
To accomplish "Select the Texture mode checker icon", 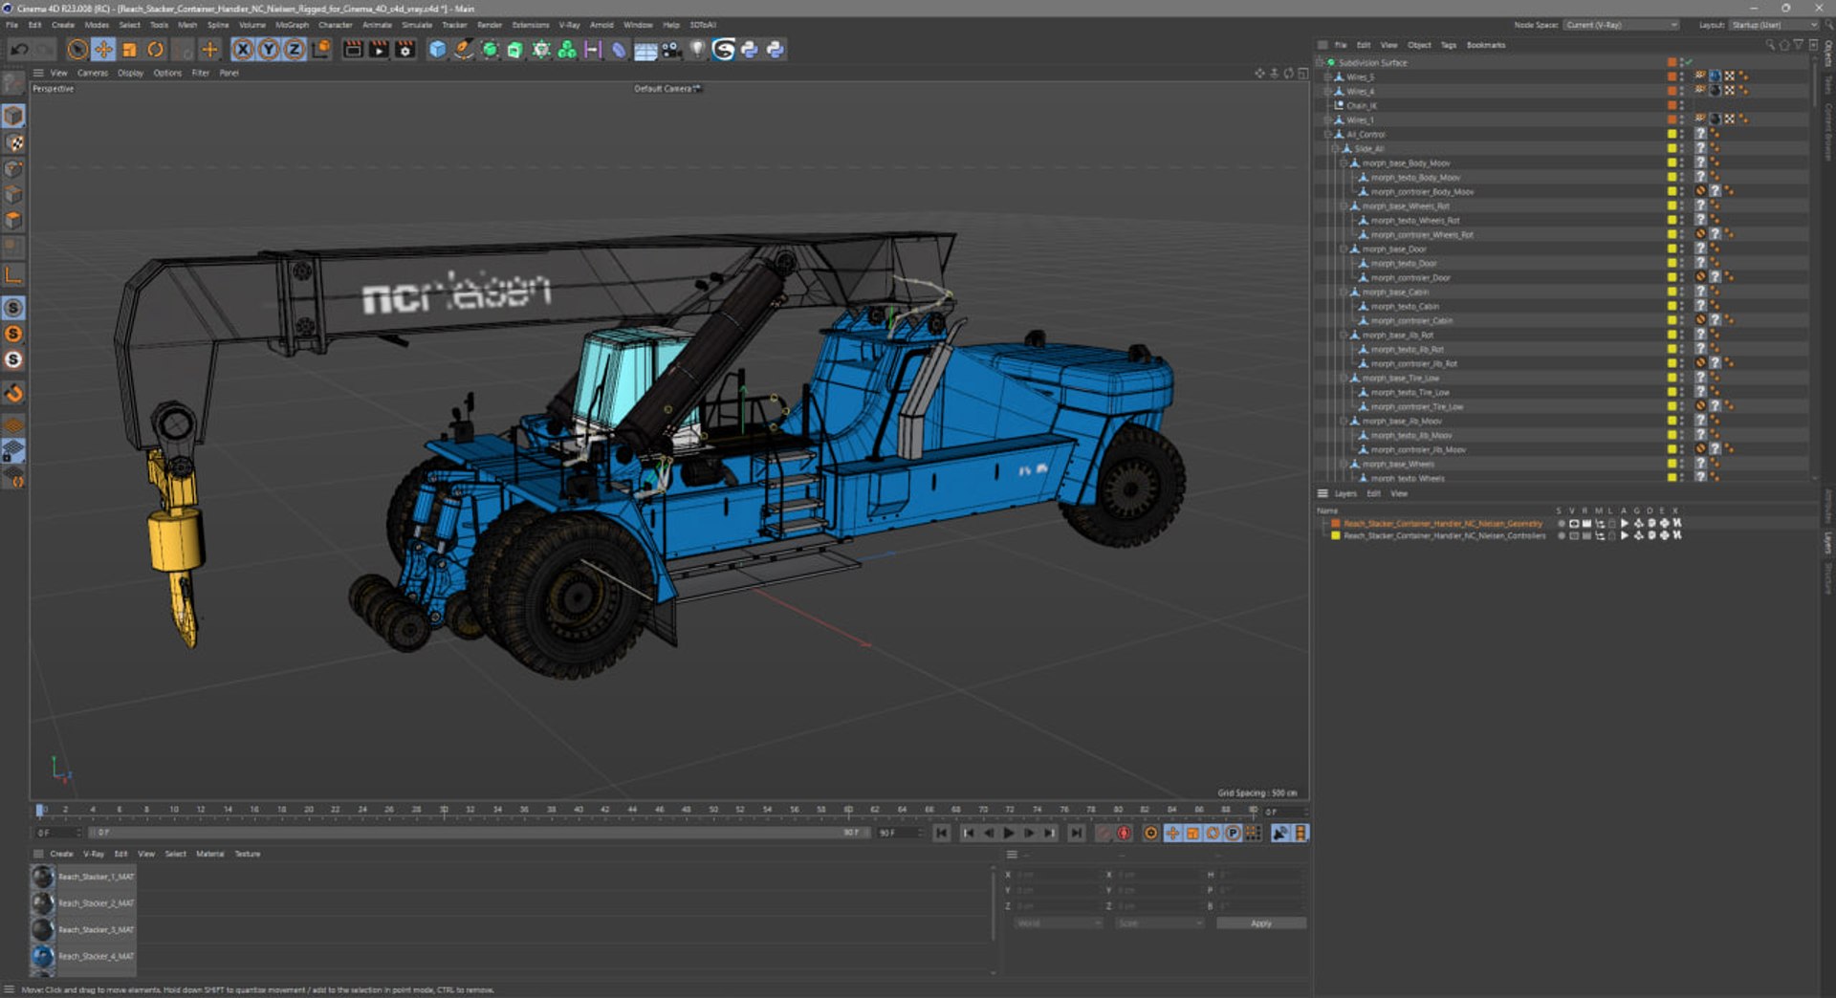I will [x=13, y=142].
